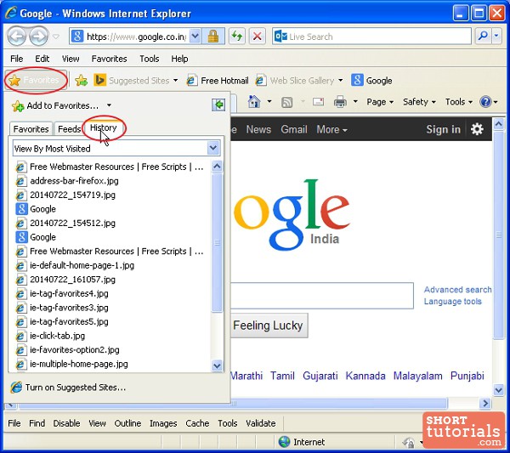The image size is (510, 453).
Task: Switch to the Feeds tab
Action: 69,129
